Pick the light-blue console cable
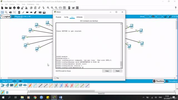Viewport: 178px width, 100px height. [x=35, y=86]
